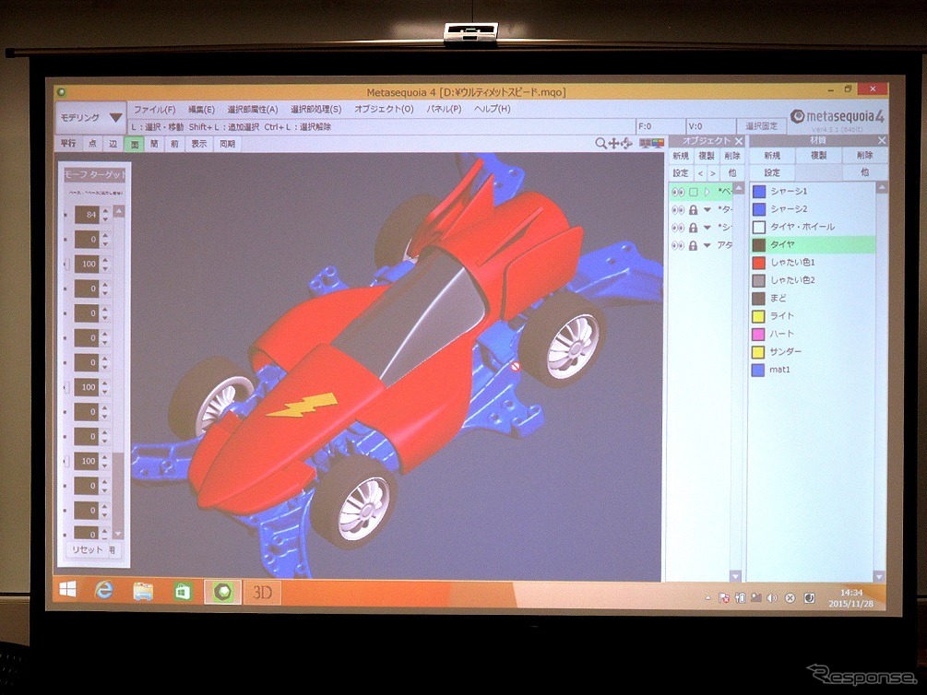Open the オブジェクト(O) menu

click(384, 109)
